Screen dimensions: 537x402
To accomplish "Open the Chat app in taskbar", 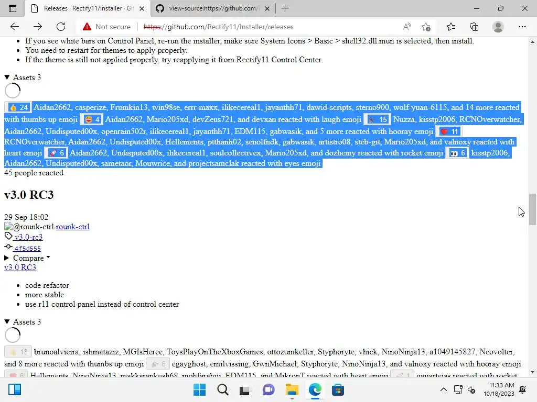I will tap(268, 389).
